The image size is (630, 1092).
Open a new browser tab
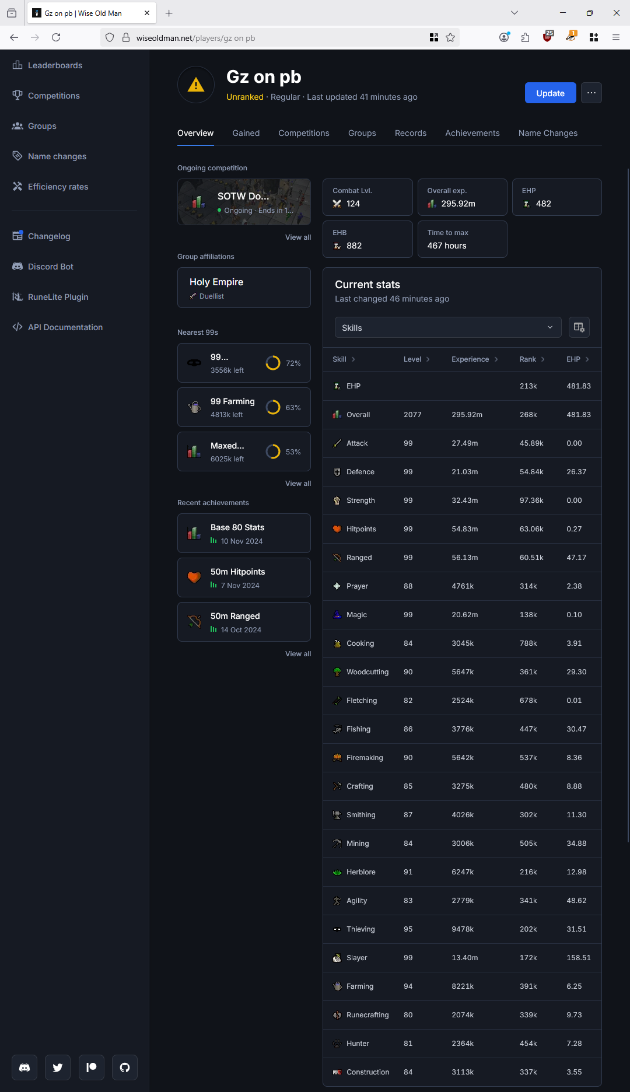click(x=169, y=13)
